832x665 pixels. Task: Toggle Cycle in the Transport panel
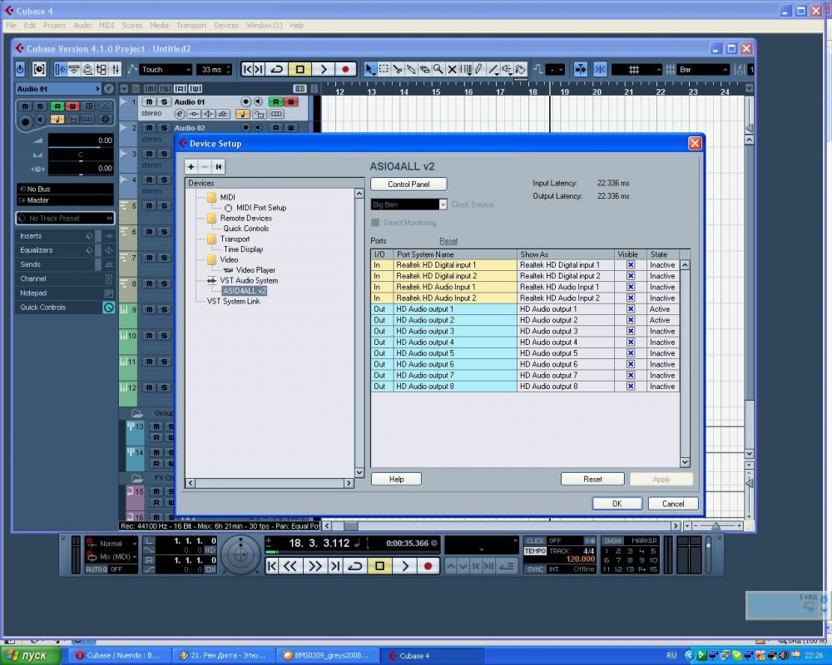click(355, 566)
